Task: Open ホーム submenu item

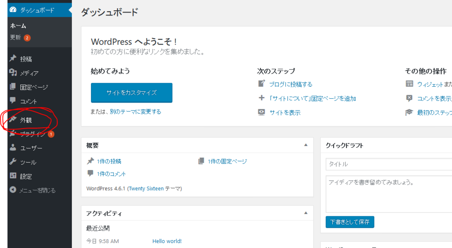Action: coord(18,26)
